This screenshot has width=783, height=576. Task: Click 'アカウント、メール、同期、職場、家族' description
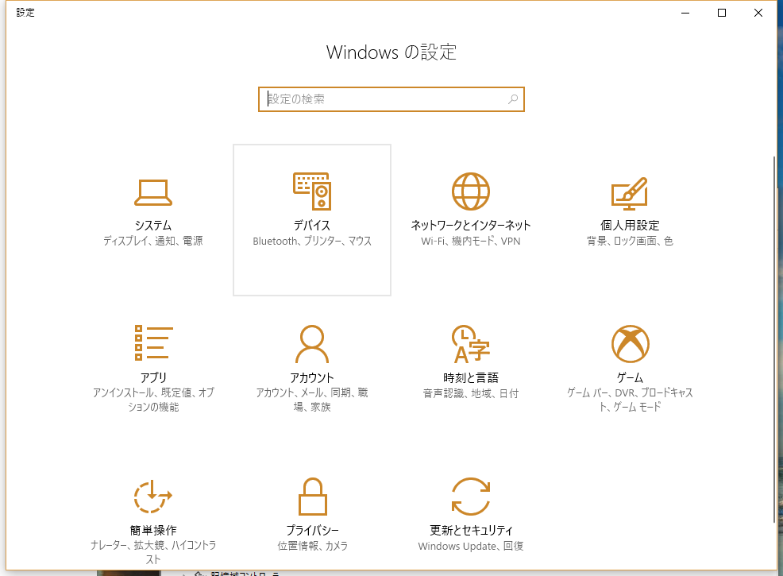pos(312,400)
